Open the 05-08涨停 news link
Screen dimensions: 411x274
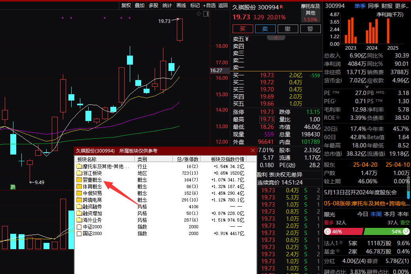click(367, 203)
